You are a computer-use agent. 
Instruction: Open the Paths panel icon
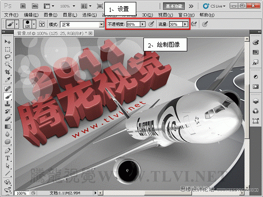click(x=255, y=120)
